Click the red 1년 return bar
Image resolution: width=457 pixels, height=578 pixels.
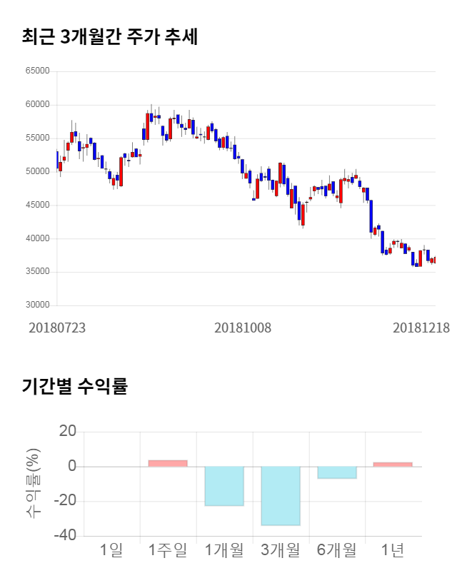(x=393, y=464)
